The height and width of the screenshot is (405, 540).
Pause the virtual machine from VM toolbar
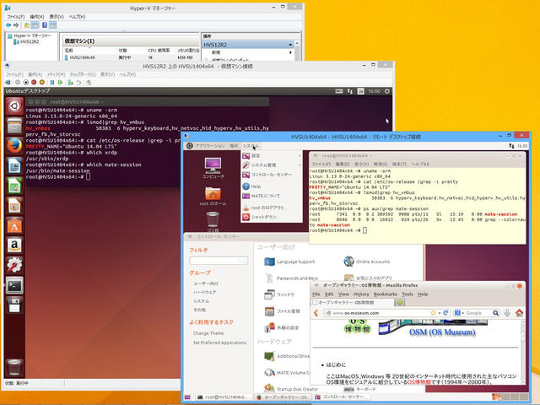52,83
